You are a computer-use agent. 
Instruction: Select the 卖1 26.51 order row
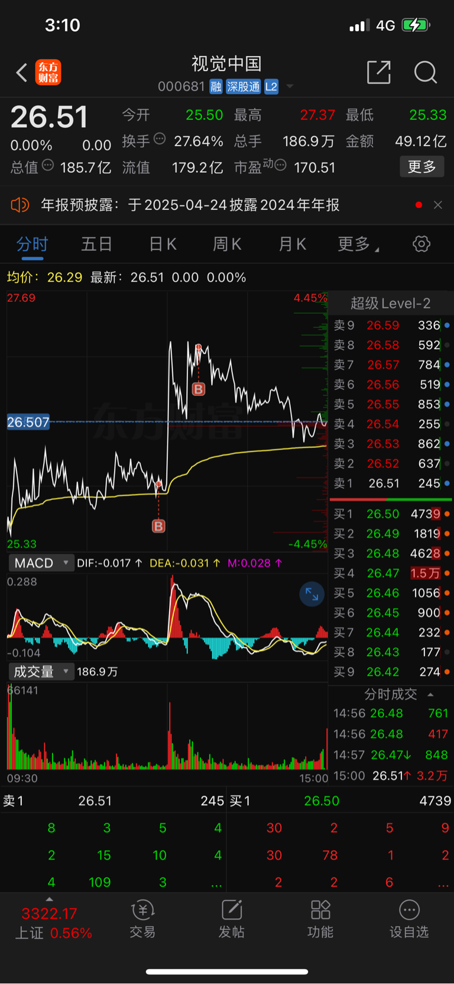[x=391, y=483]
